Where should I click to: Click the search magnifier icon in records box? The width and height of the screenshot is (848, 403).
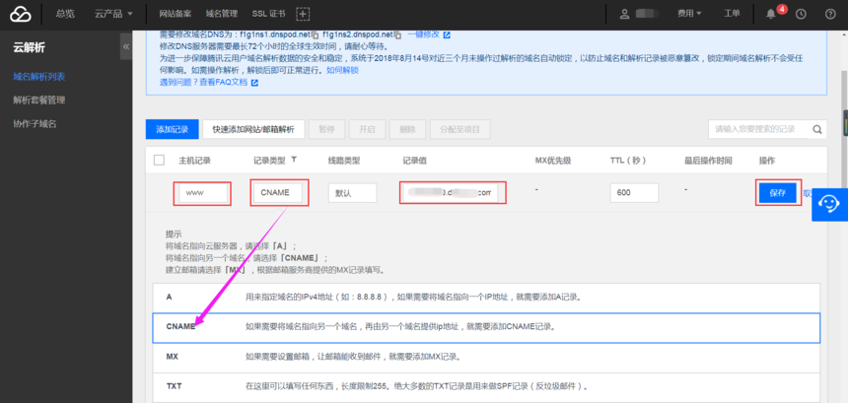click(815, 129)
